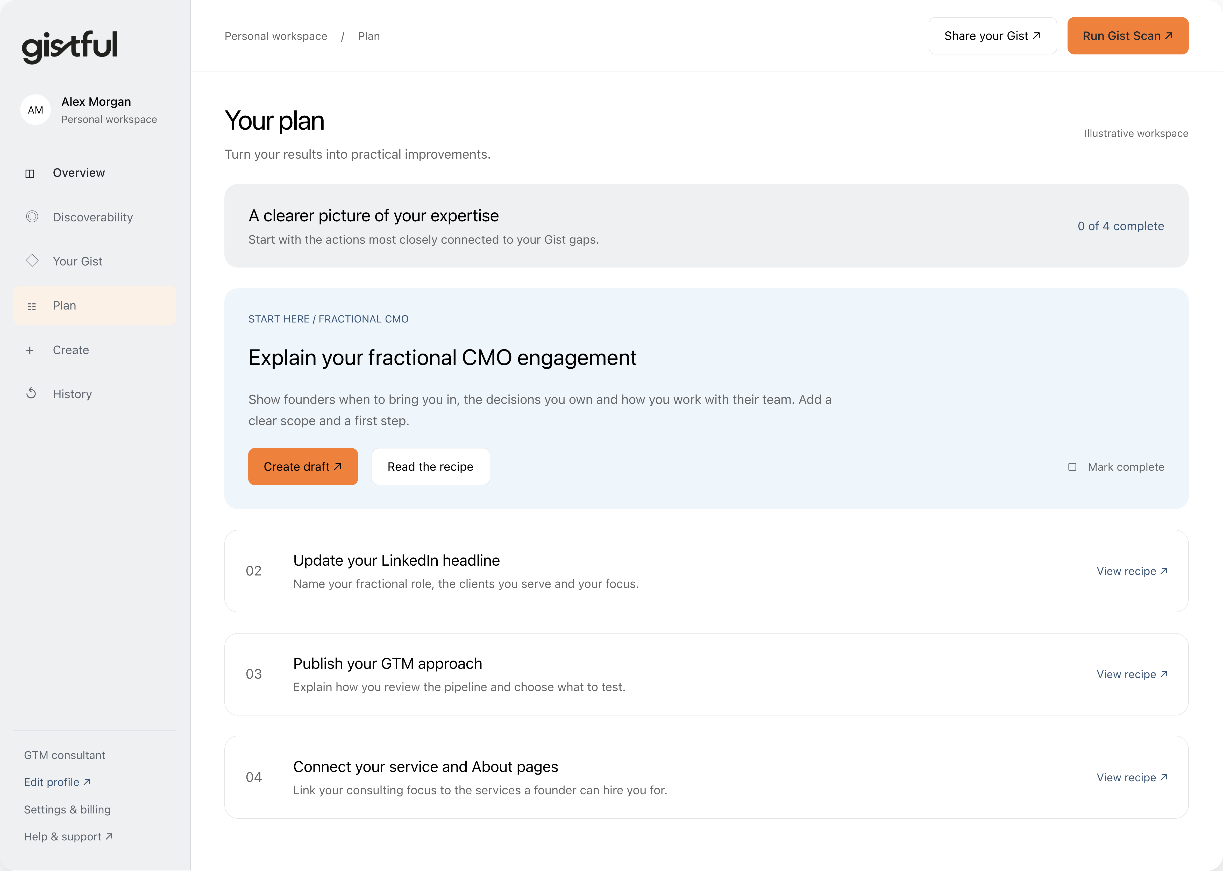Tick the Mark complete checkbox

pyautogui.click(x=1072, y=467)
